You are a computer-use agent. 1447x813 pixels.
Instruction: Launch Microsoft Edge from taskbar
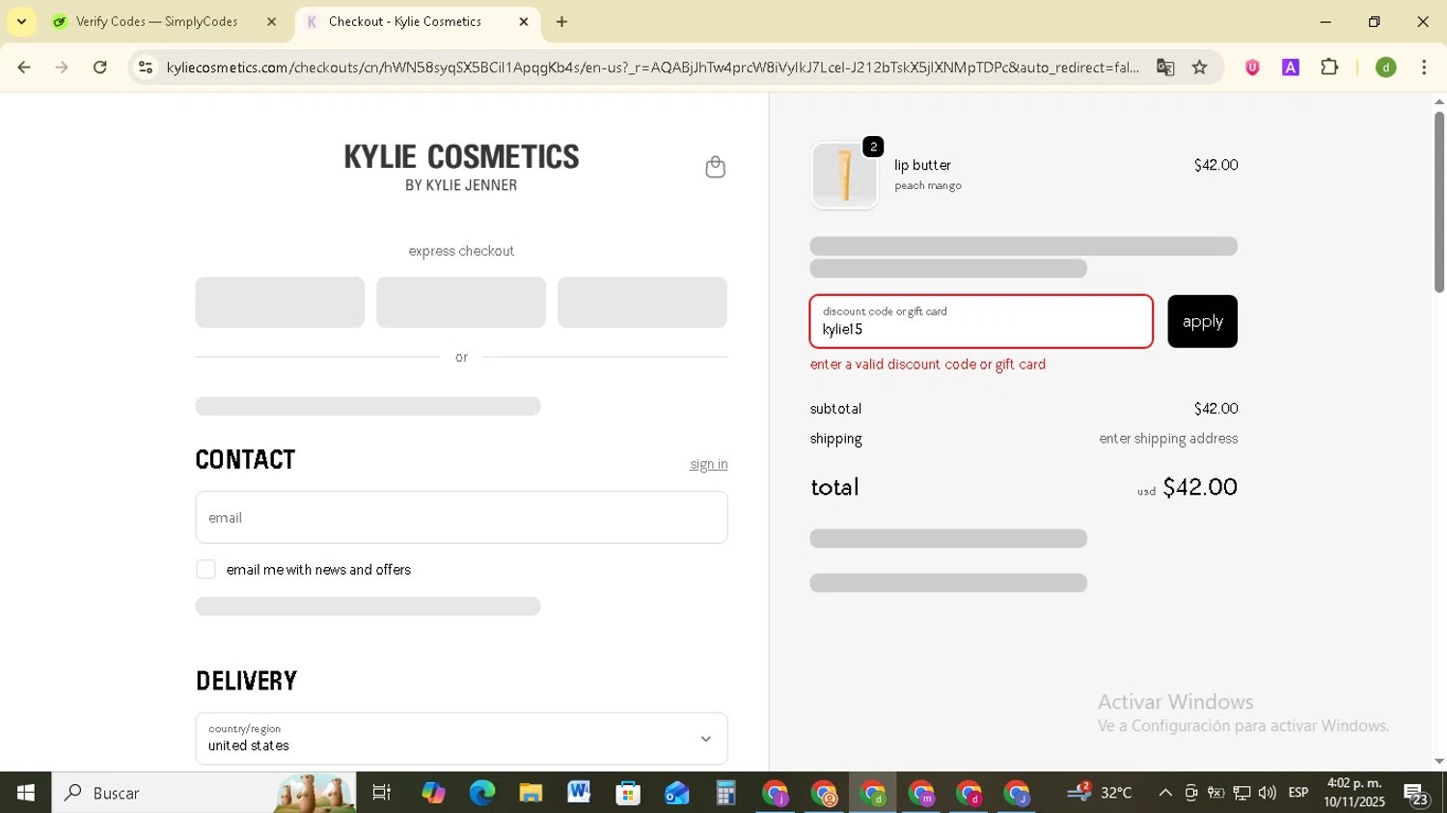(481, 793)
